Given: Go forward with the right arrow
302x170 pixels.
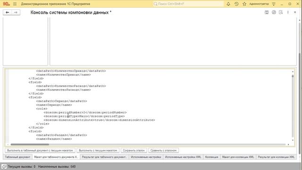Looking at the screenshot, I should click(16, 13).
